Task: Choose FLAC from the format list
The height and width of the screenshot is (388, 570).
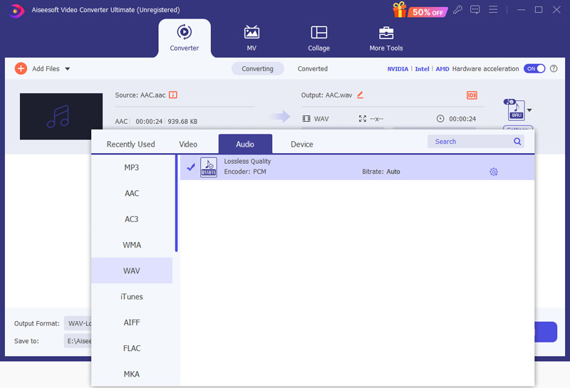Action: click(x=132, y=348)
